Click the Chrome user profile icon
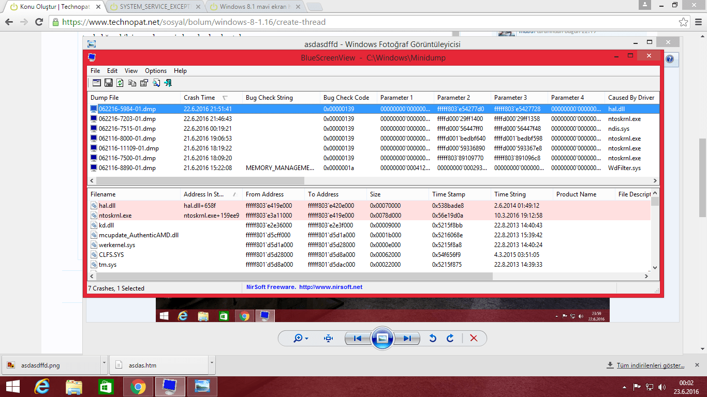The height and width of the screenshot is (397, 707). click(644, 5)
